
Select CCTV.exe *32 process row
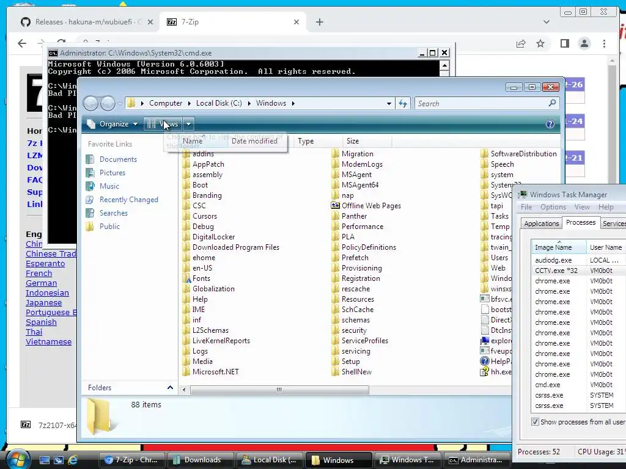point(578,271)
